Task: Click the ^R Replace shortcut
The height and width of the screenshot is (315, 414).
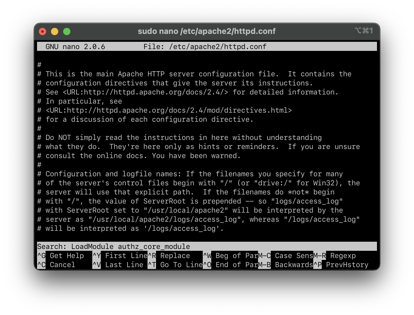Action: pyautogui.click(x=169, y=256)
